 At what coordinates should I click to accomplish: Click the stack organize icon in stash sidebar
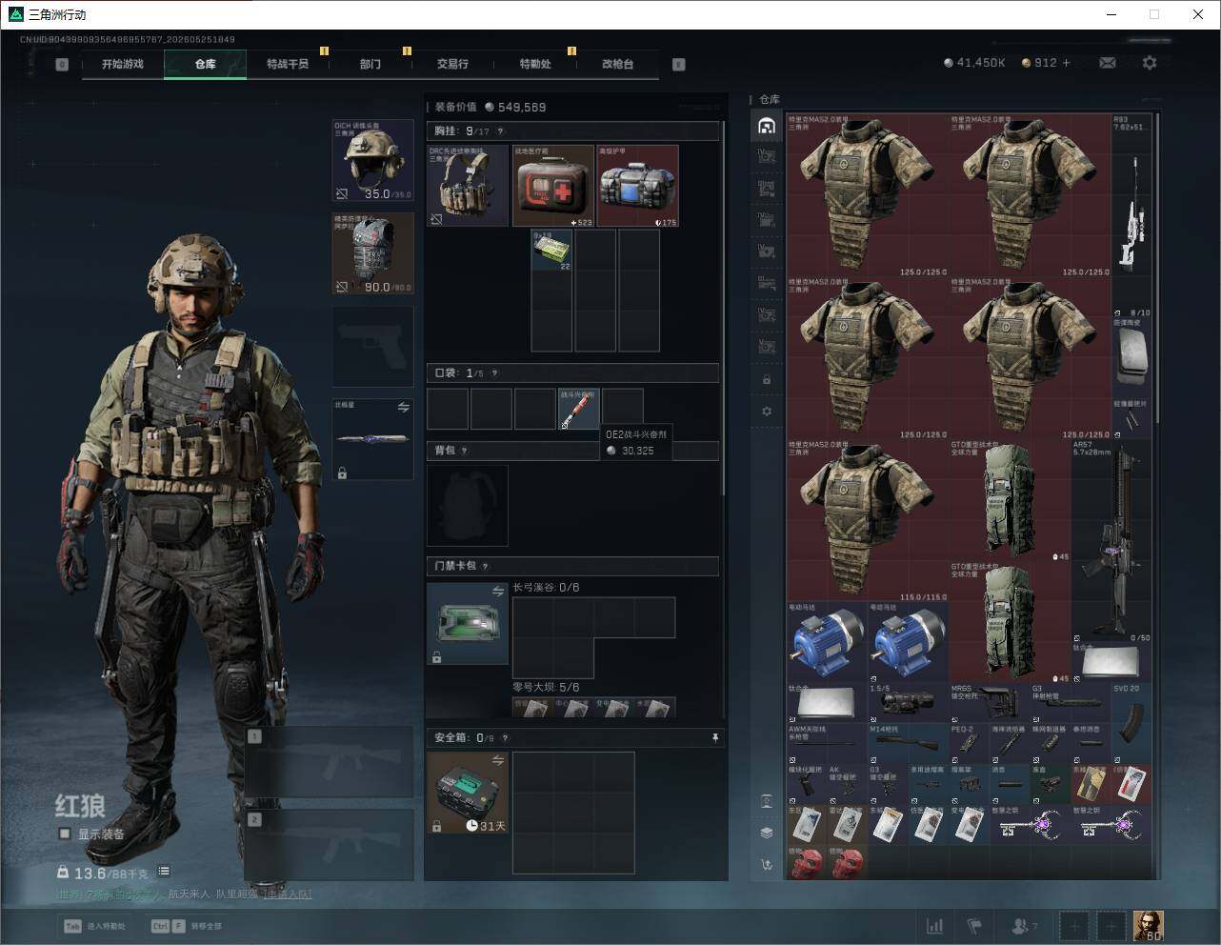tap(767, 832)
